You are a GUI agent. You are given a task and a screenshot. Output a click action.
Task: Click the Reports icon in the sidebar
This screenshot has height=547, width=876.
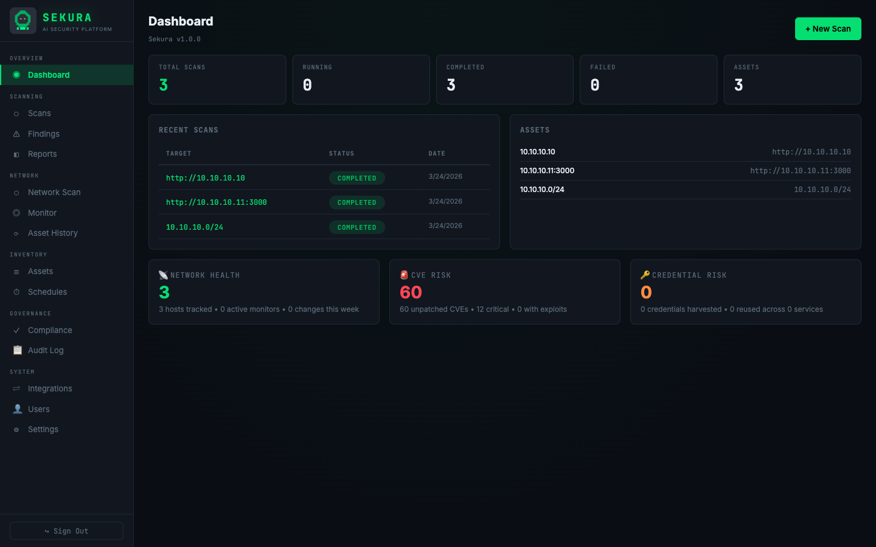pyautogui.click(x=17, y=154)
